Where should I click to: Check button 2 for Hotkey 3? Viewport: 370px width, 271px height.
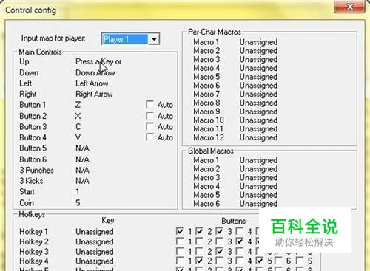[x=199, y=251]
